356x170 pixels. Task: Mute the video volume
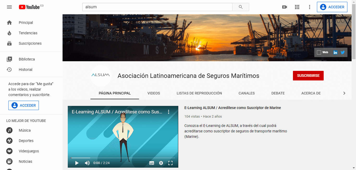(x=87, y=163)
